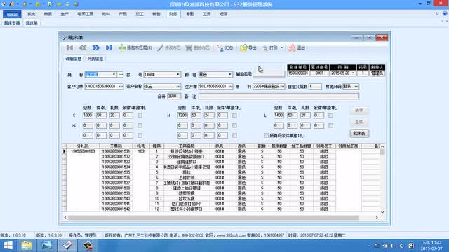Click grid scroll-down arrow

click(x=382, y=212)
